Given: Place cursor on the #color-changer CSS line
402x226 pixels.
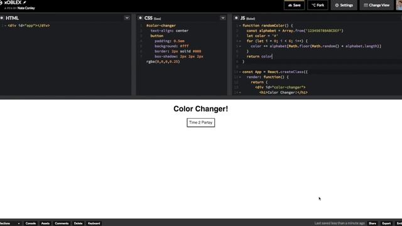Looking at the screenshot, I should [x=161, y=26].
